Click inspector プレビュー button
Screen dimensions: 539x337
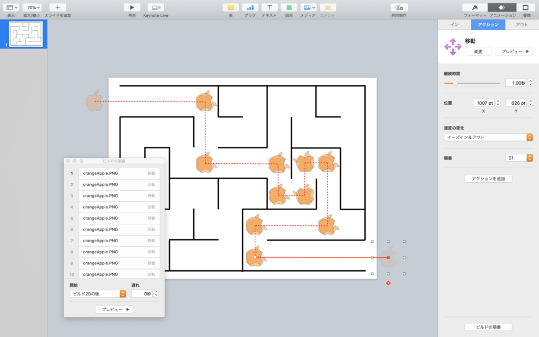[514, 52]
